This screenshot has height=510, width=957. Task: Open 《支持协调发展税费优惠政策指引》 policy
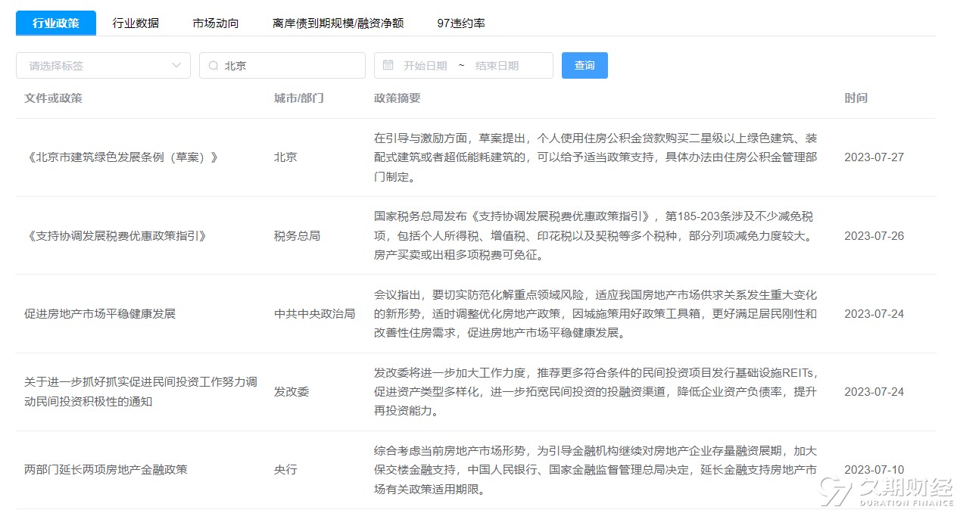point(115,235)
